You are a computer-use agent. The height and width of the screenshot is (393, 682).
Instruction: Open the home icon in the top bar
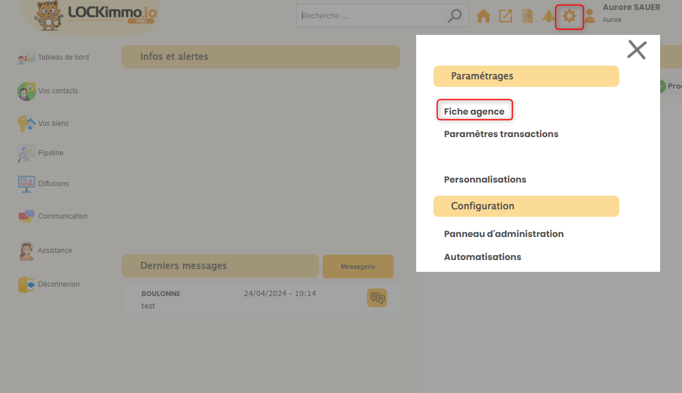(x=483, y=16)
